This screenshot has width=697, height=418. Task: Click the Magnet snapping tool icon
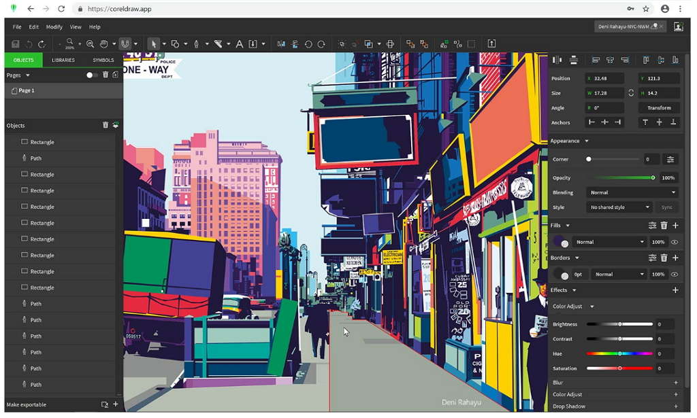125,44
